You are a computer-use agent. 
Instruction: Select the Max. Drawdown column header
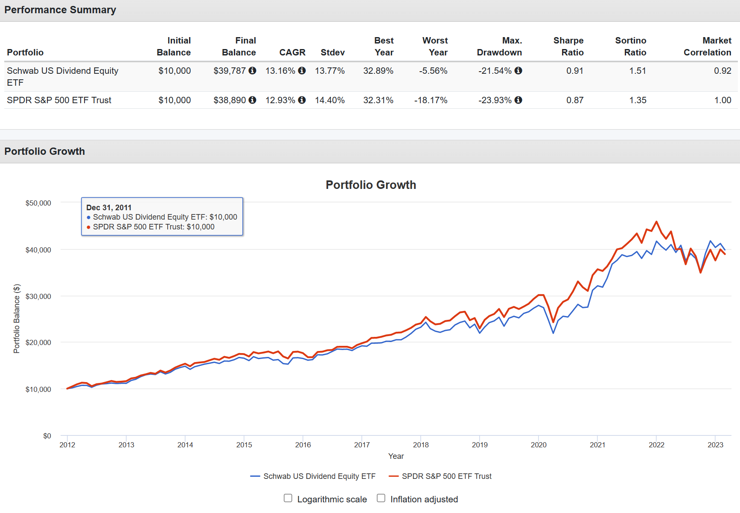pyautogui.click(x=499, y=46)
